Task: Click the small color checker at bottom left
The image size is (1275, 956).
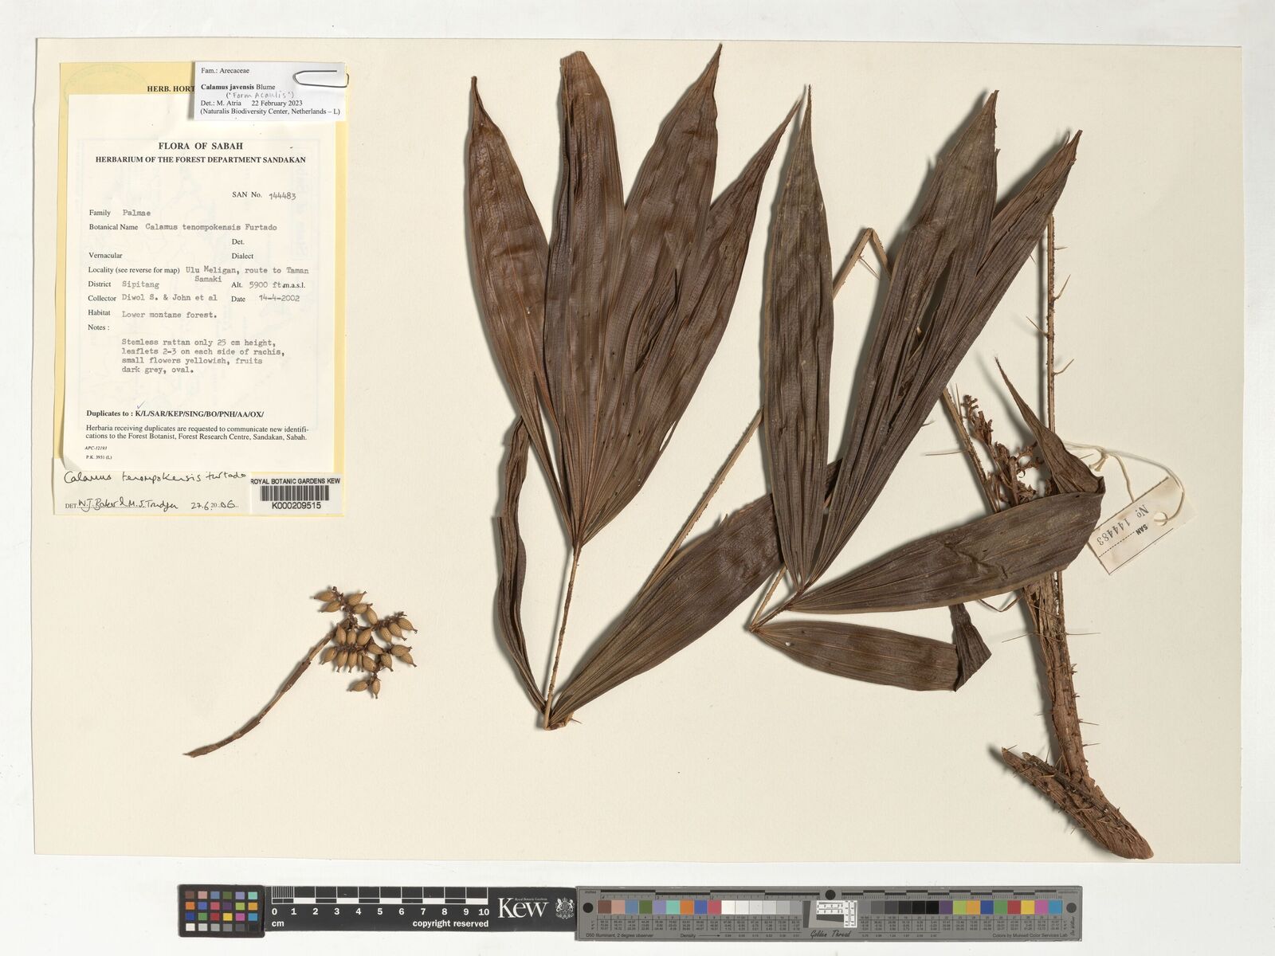Action: (221, 911)
